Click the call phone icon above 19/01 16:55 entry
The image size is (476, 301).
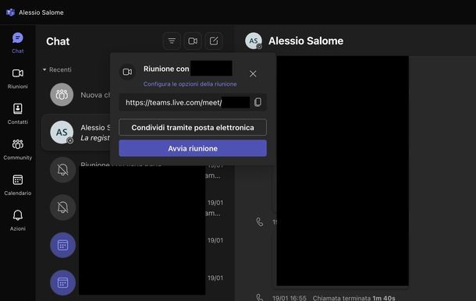[x=260, y=221]
